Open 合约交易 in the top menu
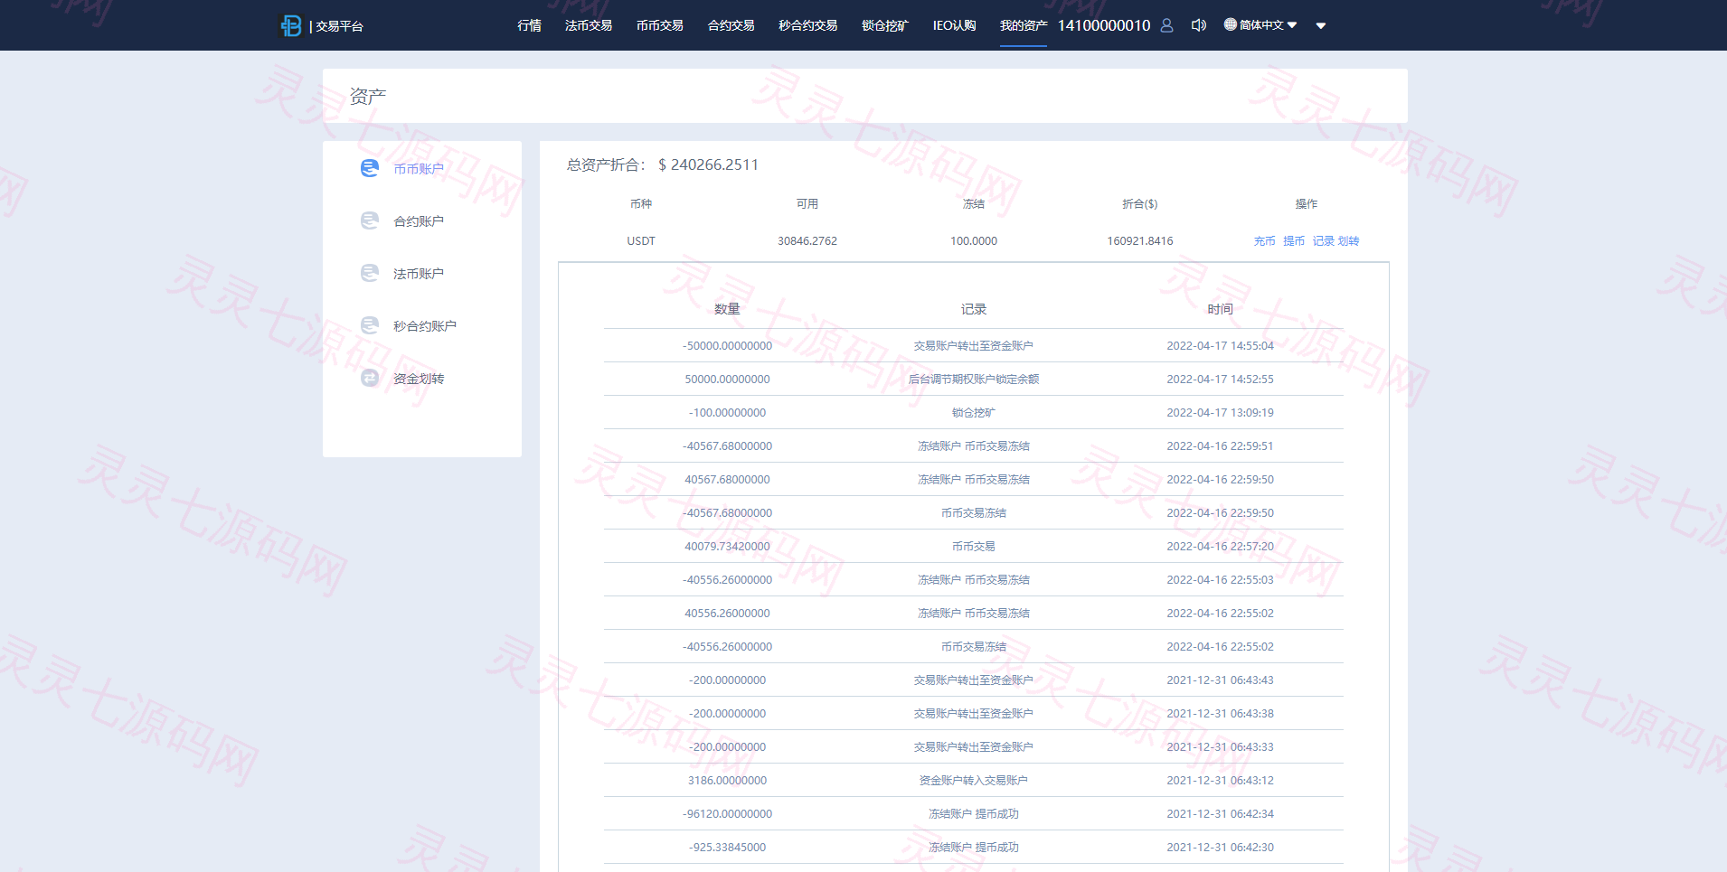1727x872 pixels. (x=731, y=25)
